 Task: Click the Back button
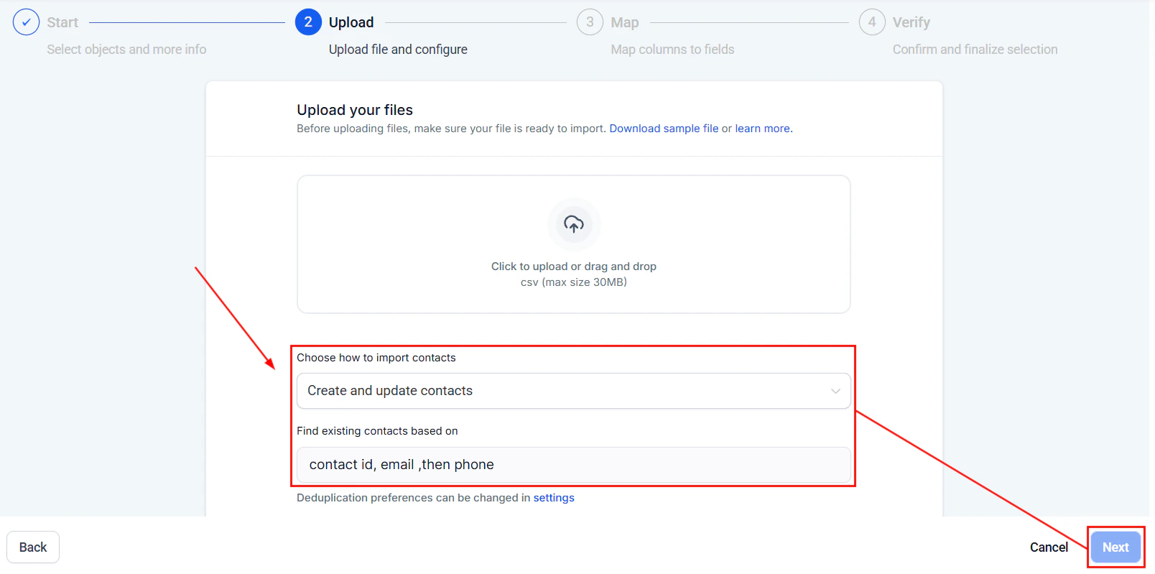[x=32, y=547]
